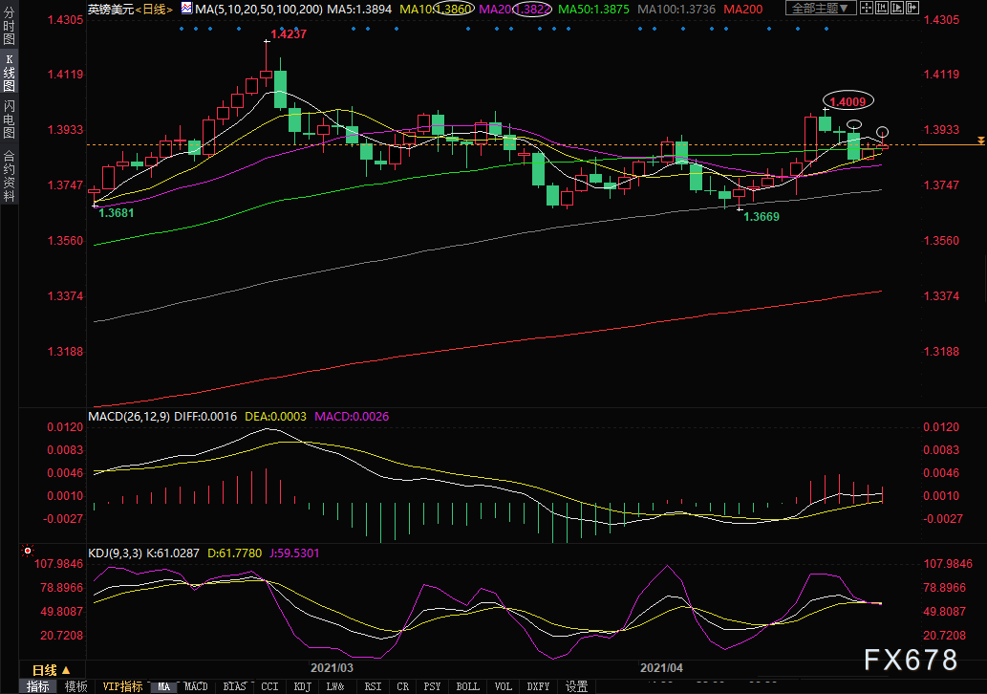This screenshot has width=987, height=694.
Task: Open the 闪电图 view in left sidebar
Action: (x=9, y=119)
